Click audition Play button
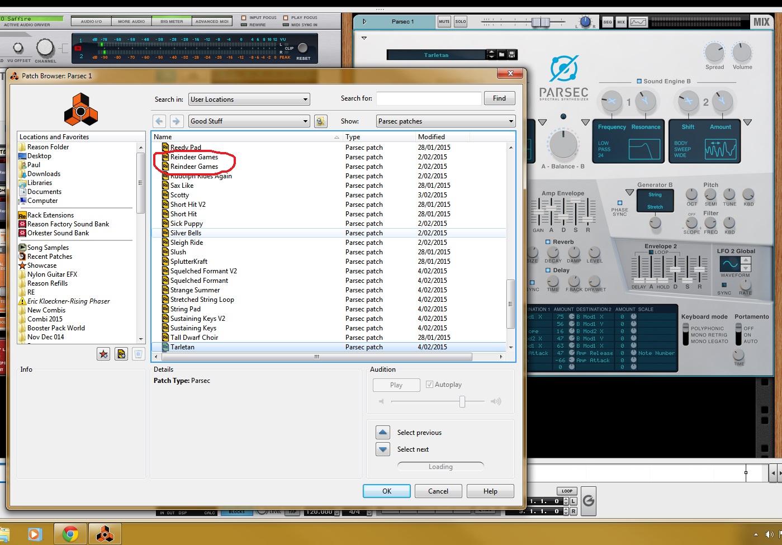782x545 pixels. click(396, 385)
